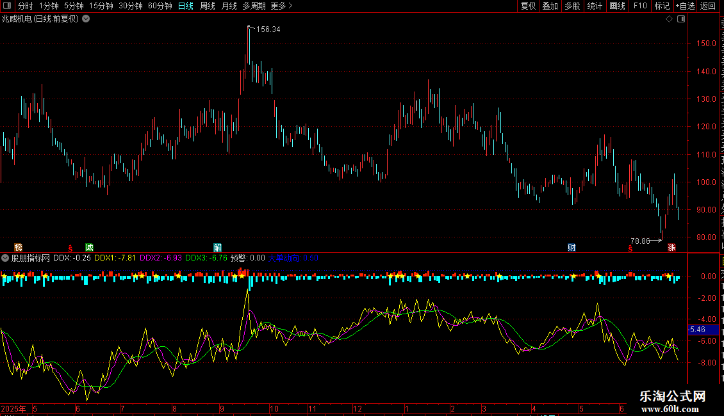Open the 多股 multi-stock view
The height and width of the screenshot is (416, 724).
click(572, 6)
